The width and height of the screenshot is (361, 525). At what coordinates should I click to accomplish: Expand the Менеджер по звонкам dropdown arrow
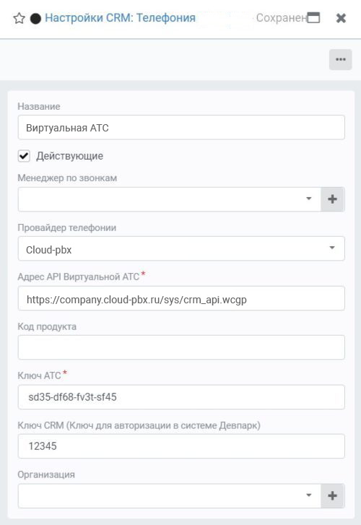pos(309,199)
